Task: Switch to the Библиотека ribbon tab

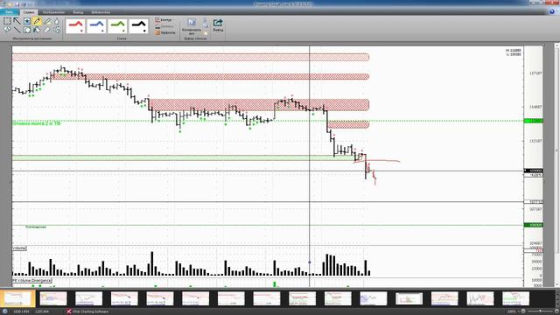Action: 101,12
